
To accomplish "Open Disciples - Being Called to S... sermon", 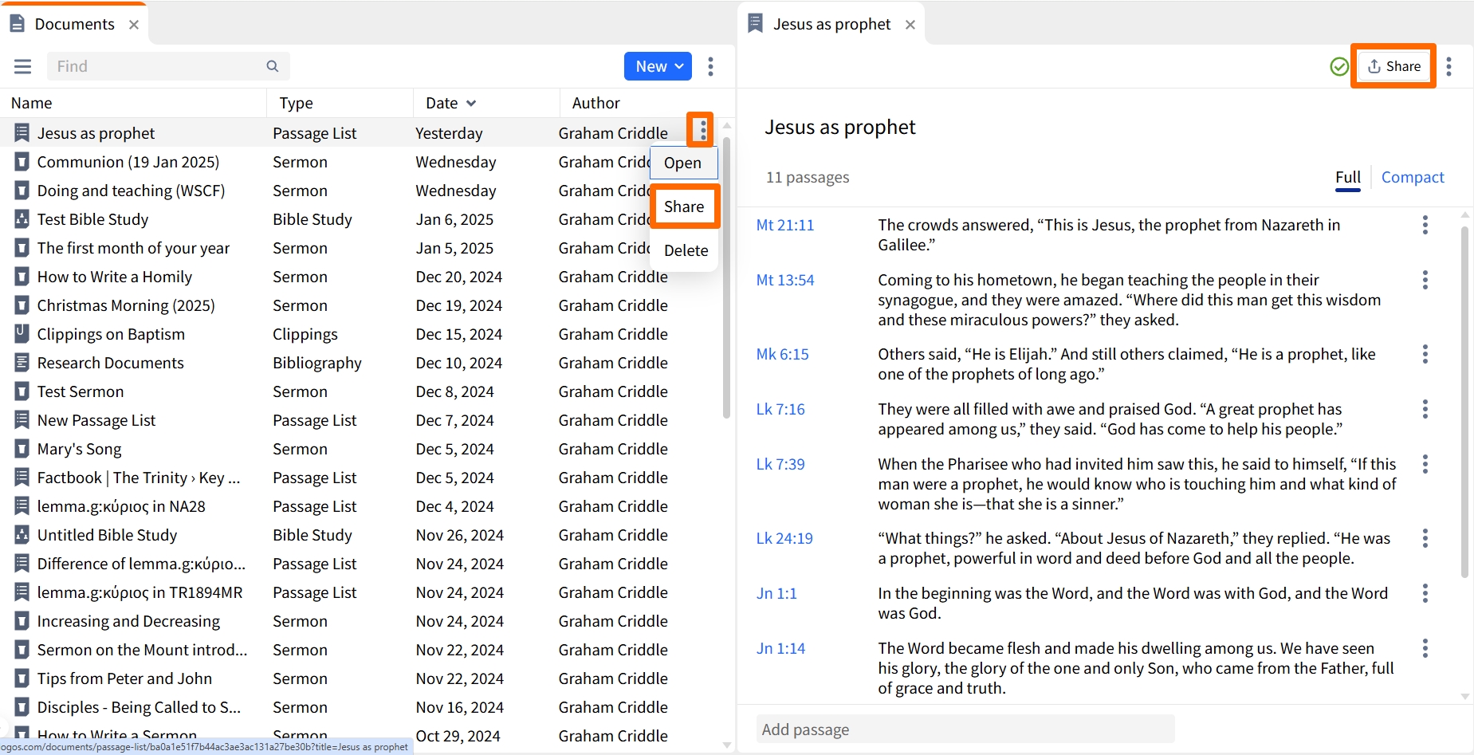I will 139,707.
